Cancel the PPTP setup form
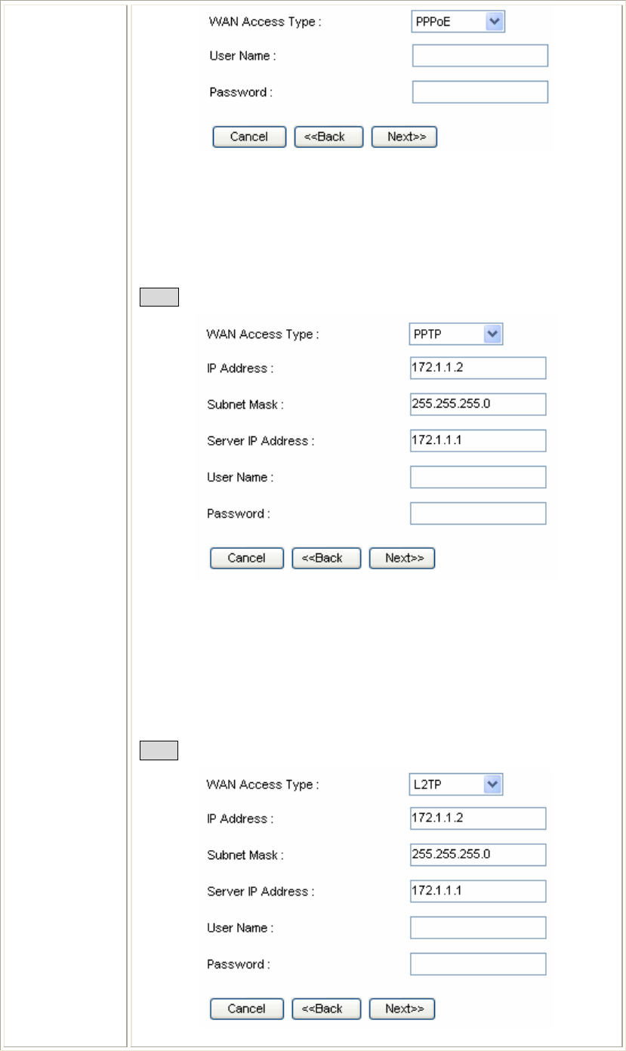The height and width of the screenshot is (1051, 626). click(247, 558)
